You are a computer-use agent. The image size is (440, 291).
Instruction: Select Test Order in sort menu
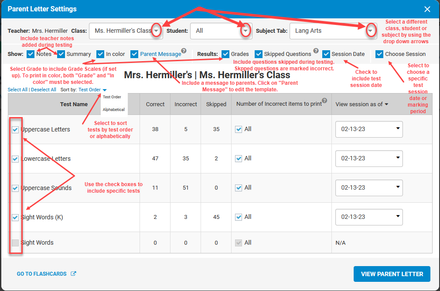pyautogui.click(x=112, y=97)
